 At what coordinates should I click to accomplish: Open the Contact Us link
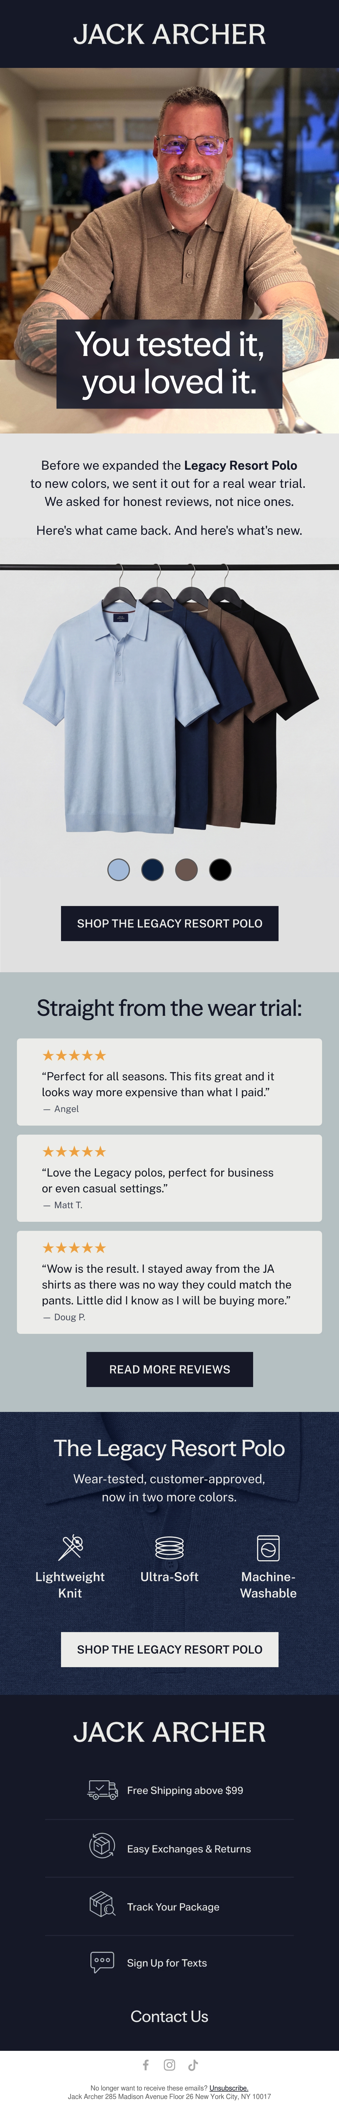pyautogui.click(x=169, y=2015)
